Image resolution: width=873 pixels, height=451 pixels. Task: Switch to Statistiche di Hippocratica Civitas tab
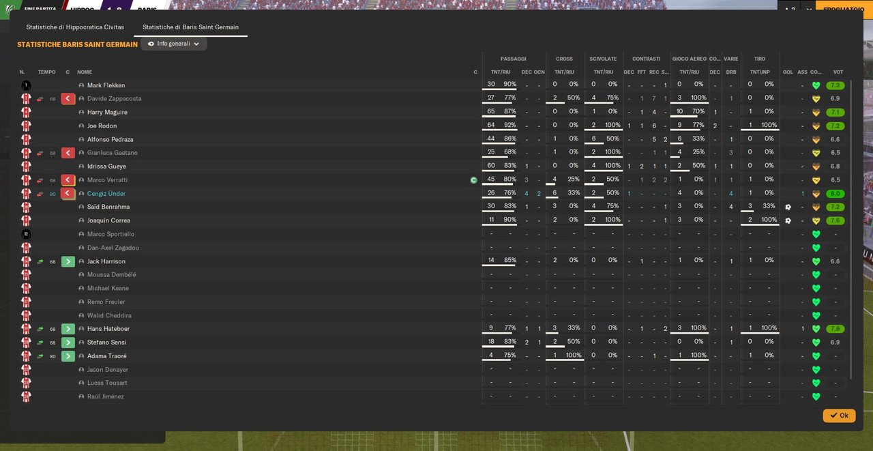pos(75,27)
